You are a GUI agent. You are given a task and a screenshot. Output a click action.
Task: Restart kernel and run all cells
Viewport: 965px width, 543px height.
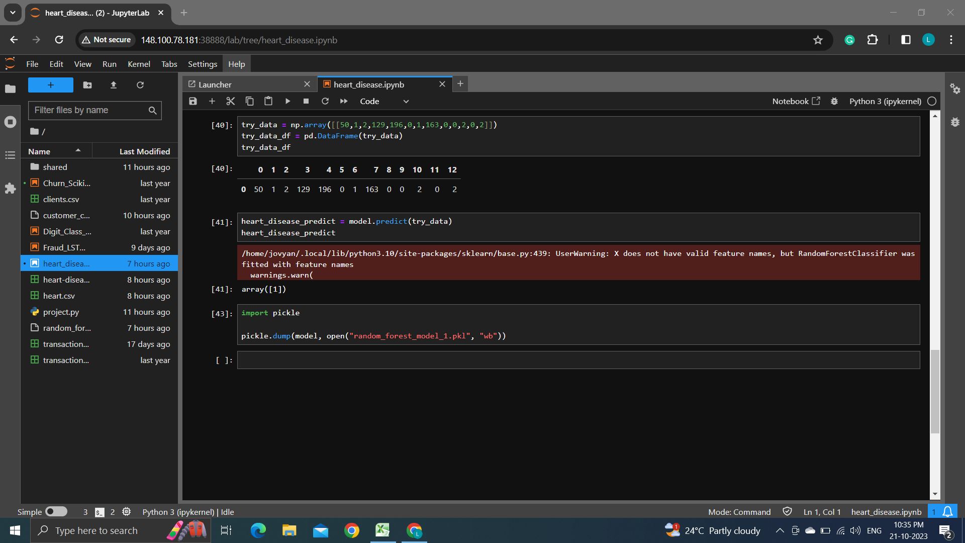pos(344,101)
